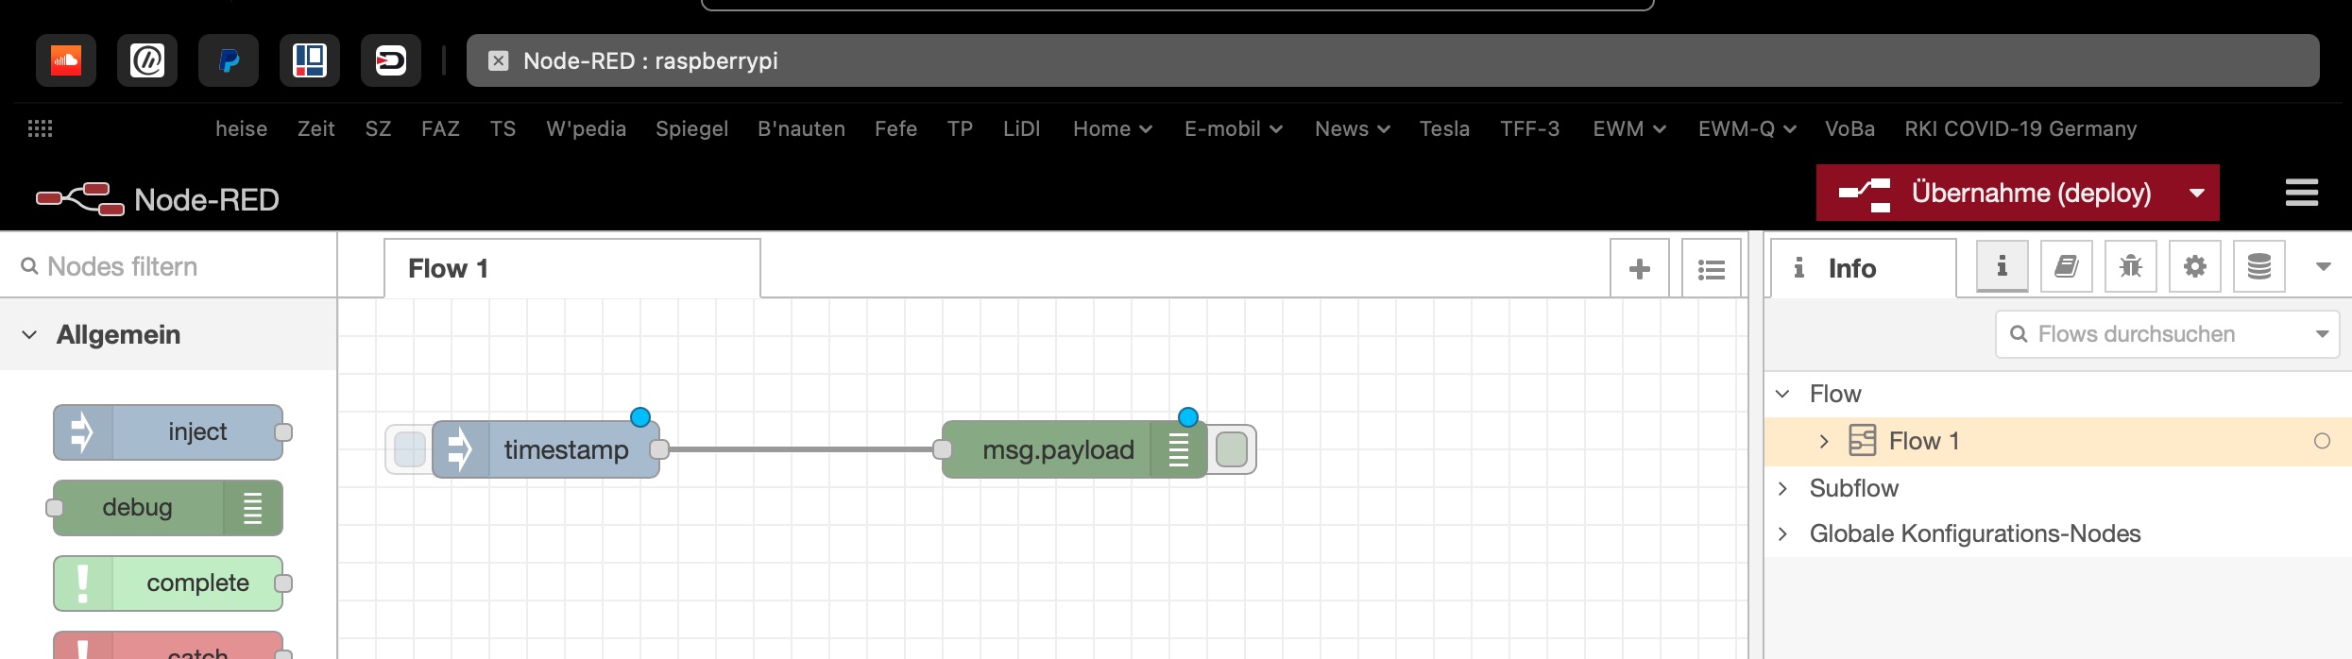Open the sidebar tab list dropdown
Viewport: 2352px width, 659px height.
(2324, 267)
